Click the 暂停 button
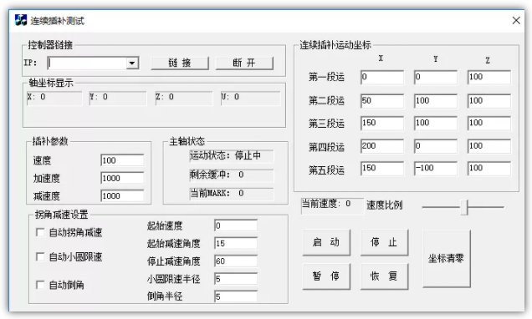532x319 pixels. pyautogui.click(x=326, y=276)
